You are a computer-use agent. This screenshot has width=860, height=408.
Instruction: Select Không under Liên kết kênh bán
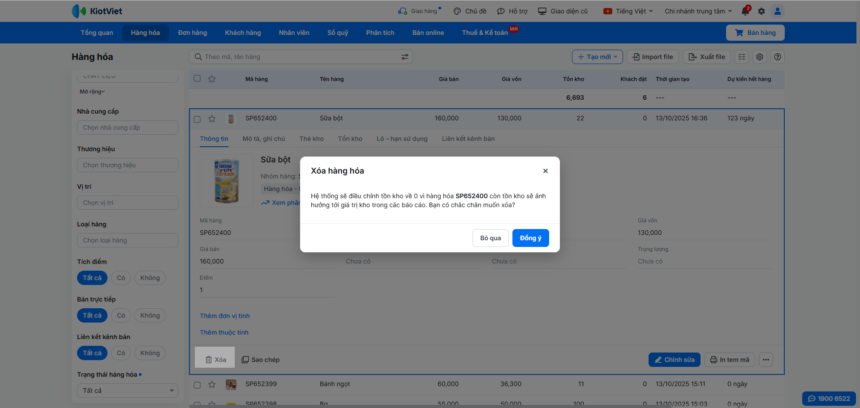tap(150, 353)
